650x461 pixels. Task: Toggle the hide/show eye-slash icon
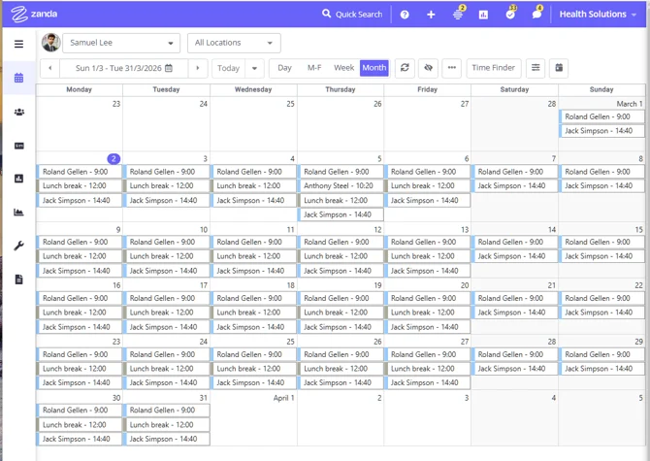[x=428, y=68]
